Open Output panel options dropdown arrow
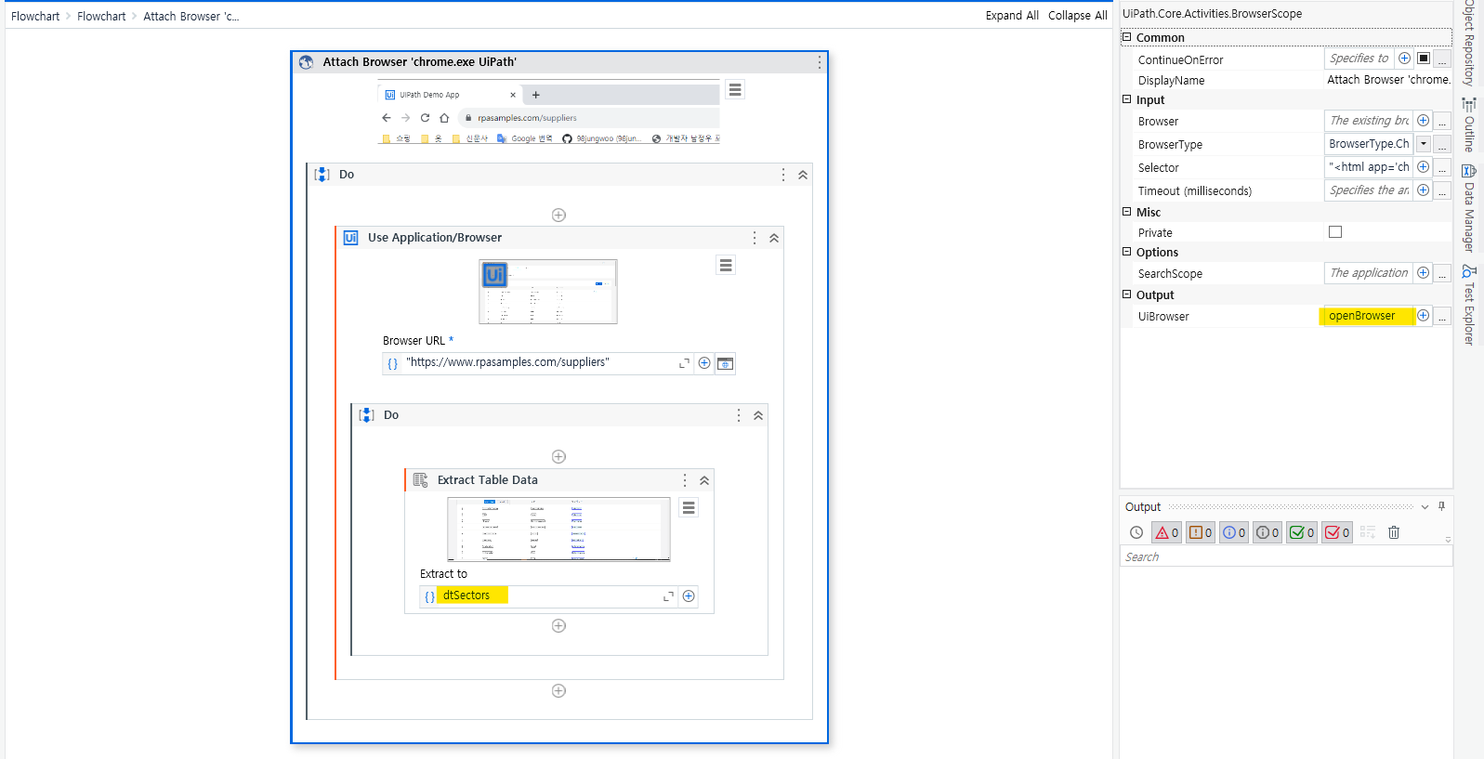 [x=1425, y=507]
